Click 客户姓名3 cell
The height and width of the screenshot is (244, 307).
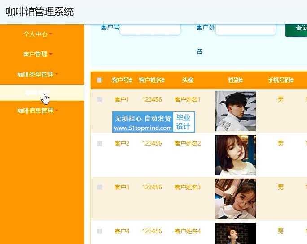click(x=188, y=187)
